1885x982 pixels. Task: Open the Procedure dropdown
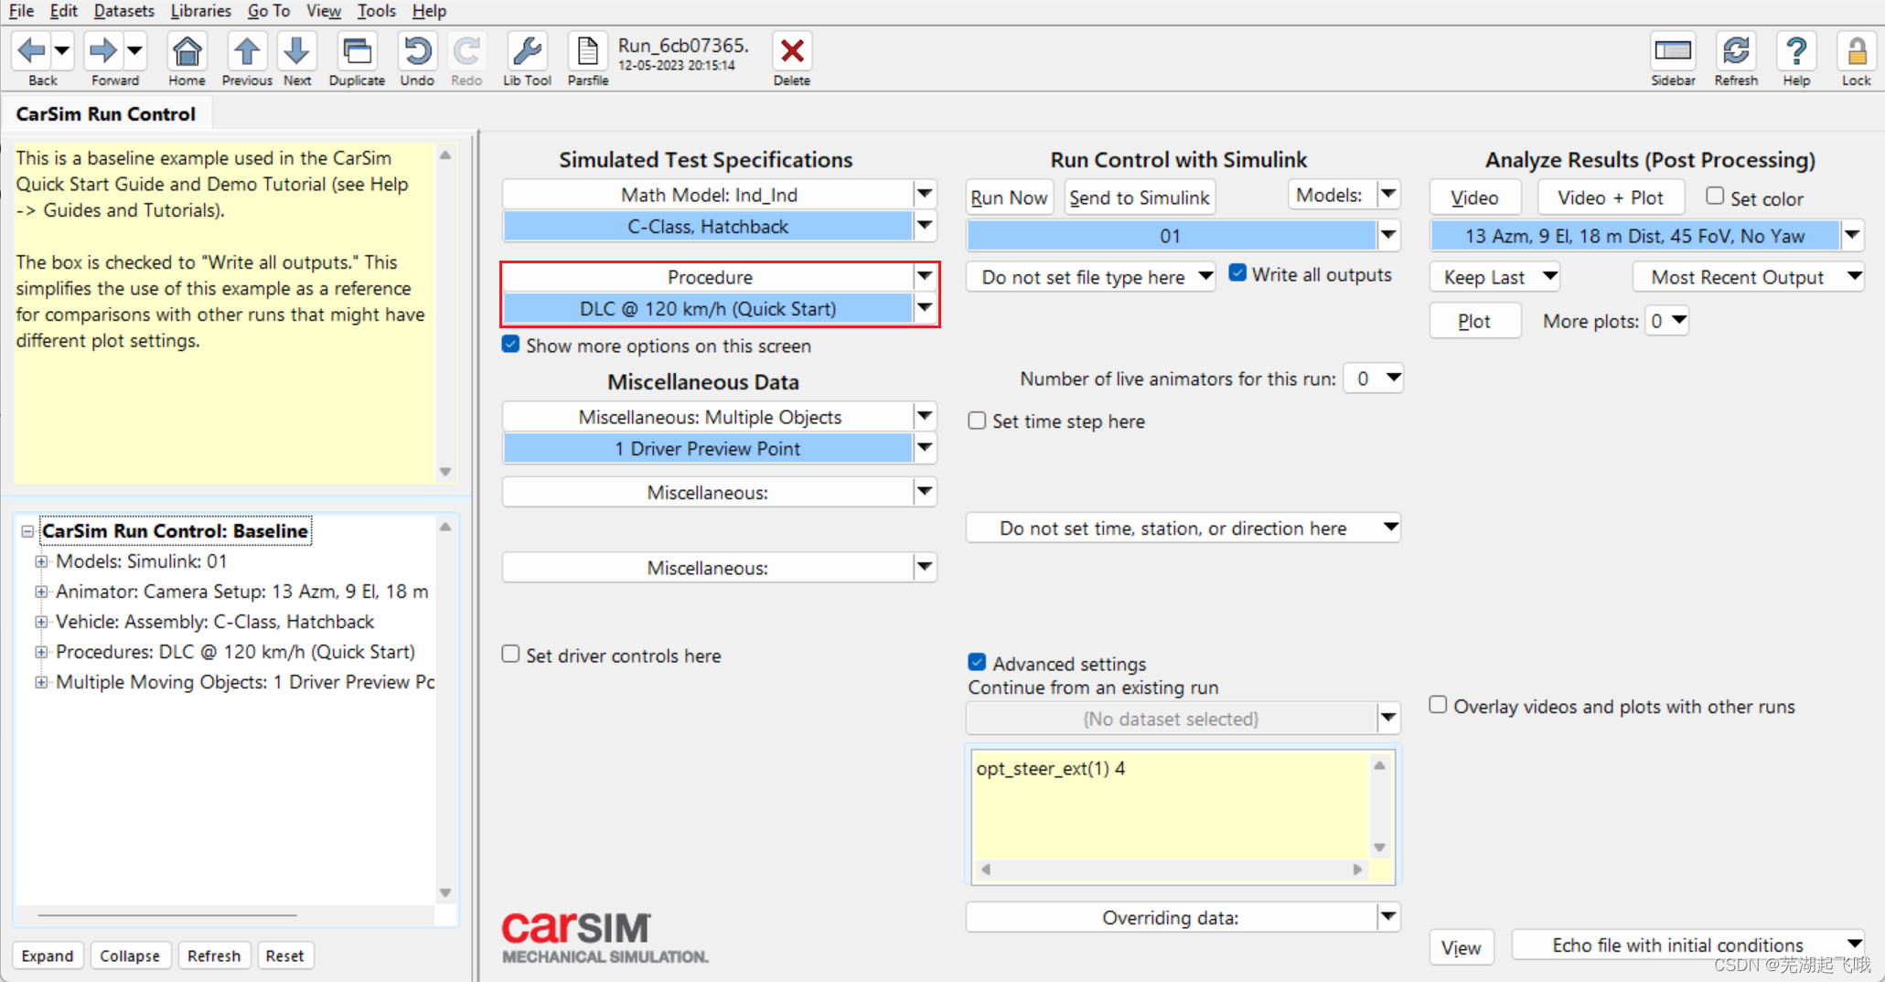click(925, 276)
